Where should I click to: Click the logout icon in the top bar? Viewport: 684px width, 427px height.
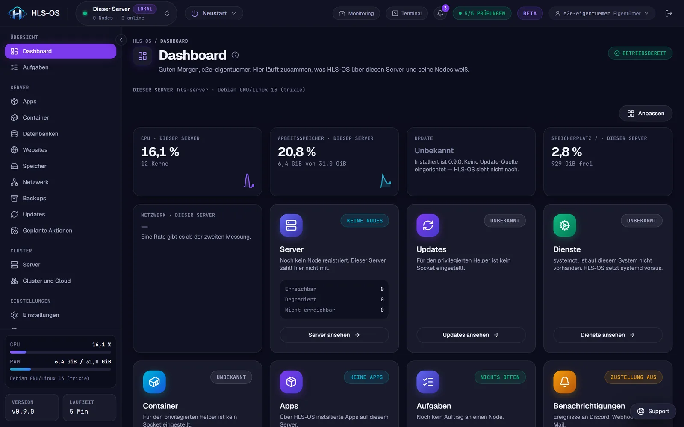669,13
